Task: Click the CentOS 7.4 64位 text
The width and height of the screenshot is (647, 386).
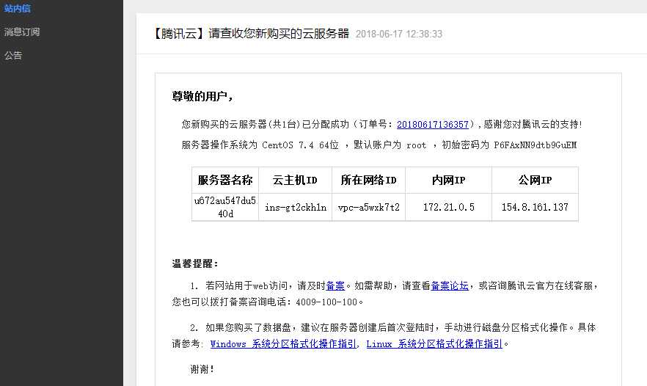Action: coord(301,145)
